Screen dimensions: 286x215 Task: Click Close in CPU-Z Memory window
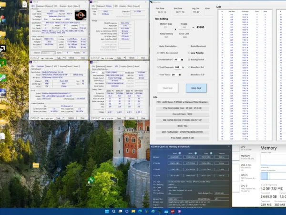(x=143, y=58)
